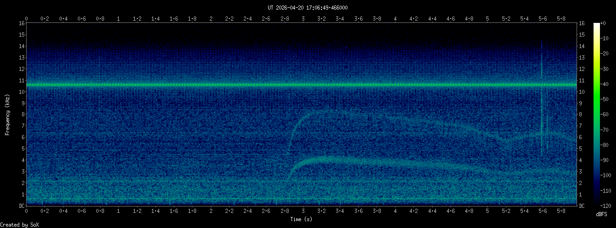Image resolution: width=616 pixels, height=228 pixels.
Task: Click the dBFS label under the colorbar
Action: (601, 214)
